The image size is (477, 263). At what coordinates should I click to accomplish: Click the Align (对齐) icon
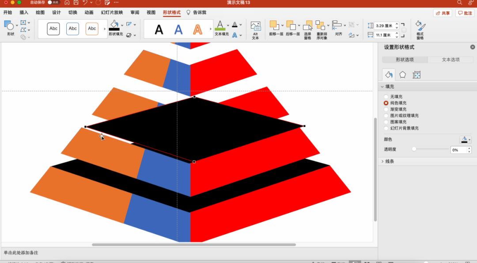pyautogui.click(x=337, y=26)
